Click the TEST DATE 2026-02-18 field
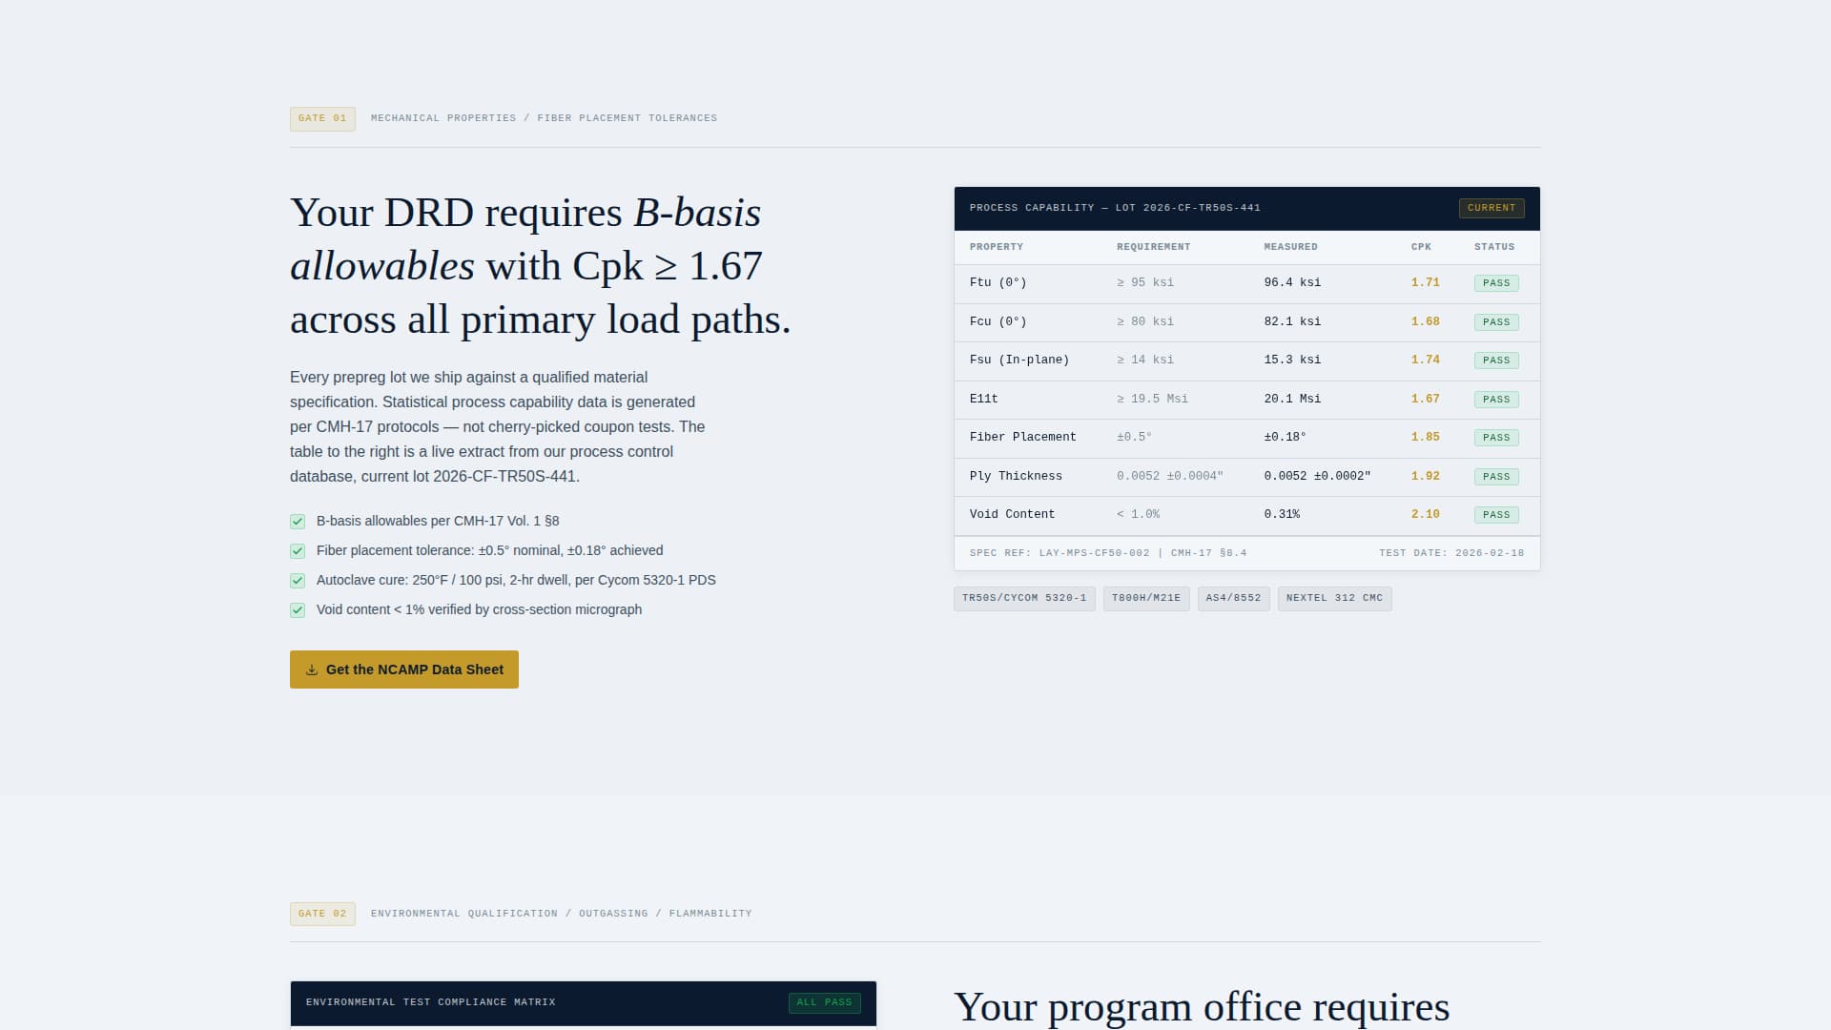This screenshot has height=1030, width=1831. pos(1451,552)
